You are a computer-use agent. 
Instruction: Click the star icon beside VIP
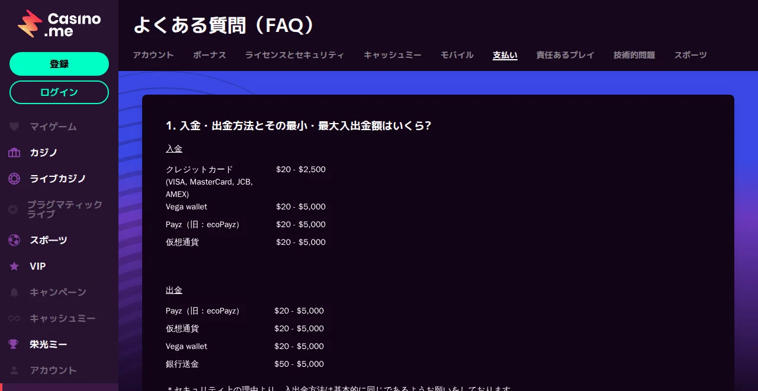pyautogui.click(x=14, y=266)
